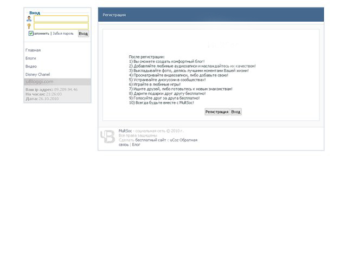Follow the 'бесплатный сайт' footer link
The image size is (347, 254).
(151, 140)
